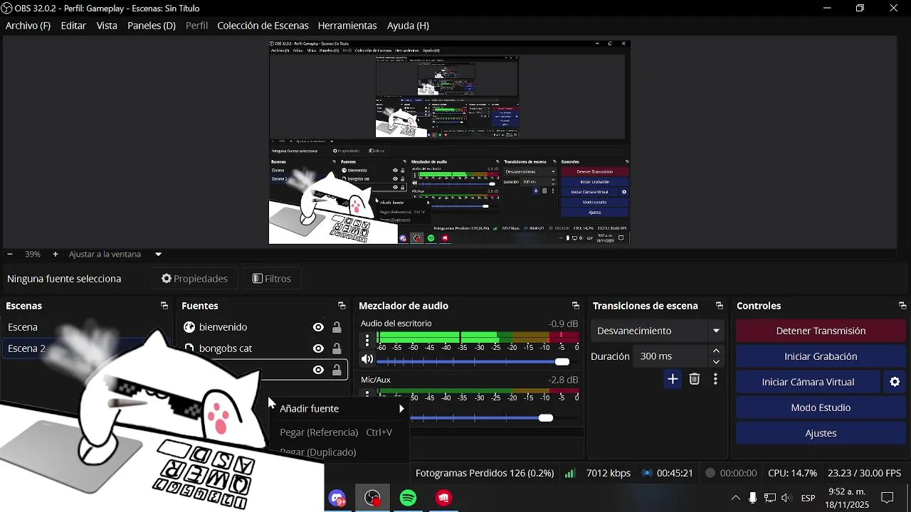
Task: Open the Colección de Escenas menu
Action: (x=263, y=26)
